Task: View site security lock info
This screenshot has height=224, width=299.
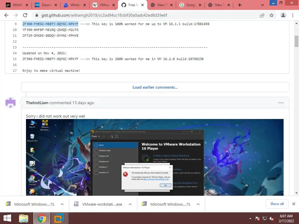Action: [37, 15]
